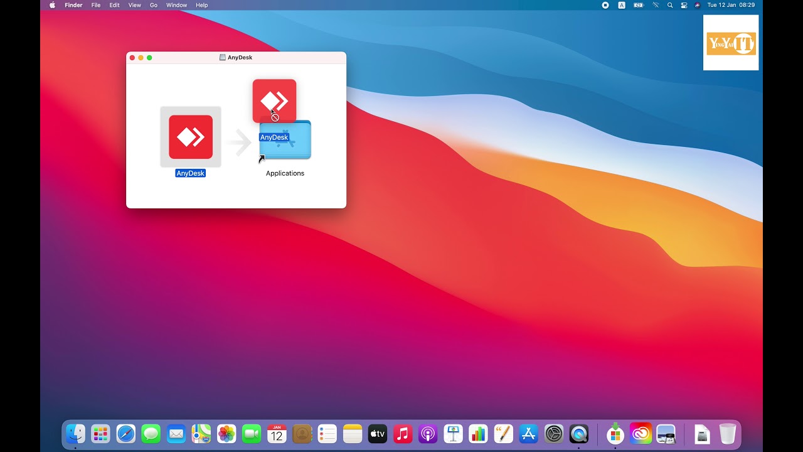
Task: Open Podcasts from the Dock
Action: click(x=428, y=434)
